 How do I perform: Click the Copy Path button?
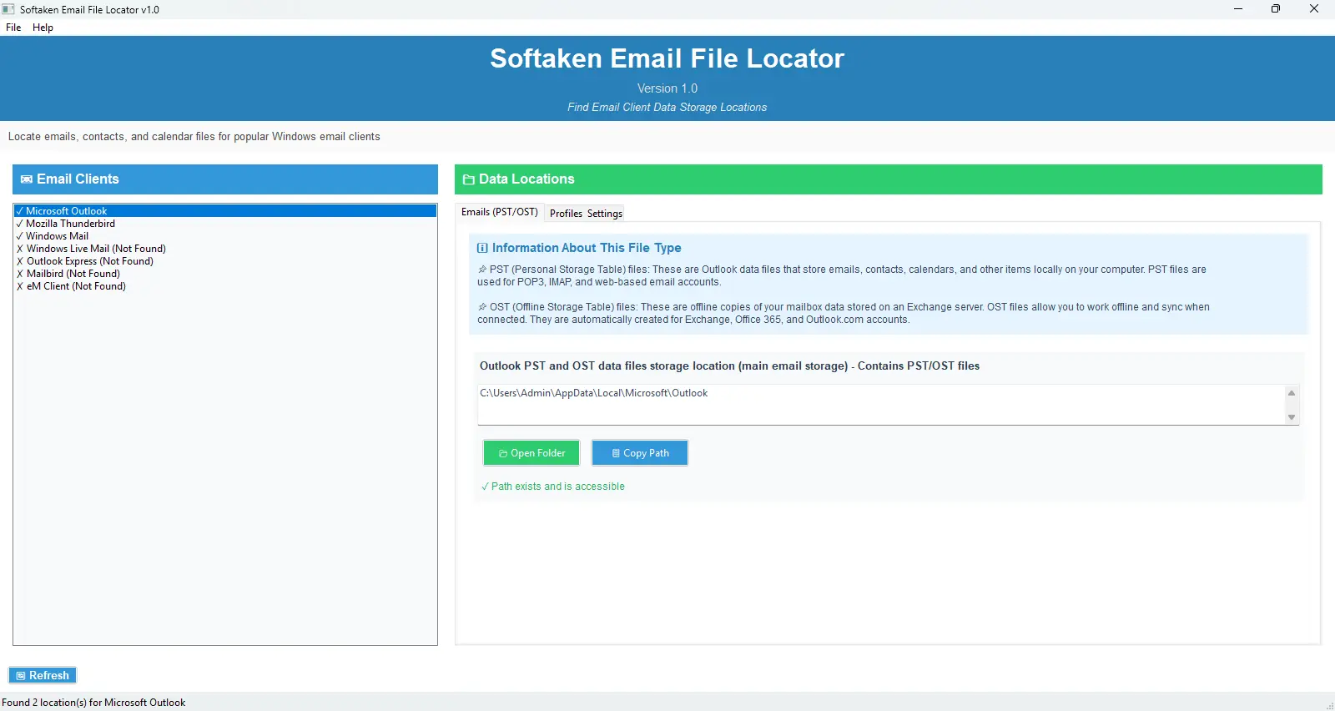(x=640, y=453)
